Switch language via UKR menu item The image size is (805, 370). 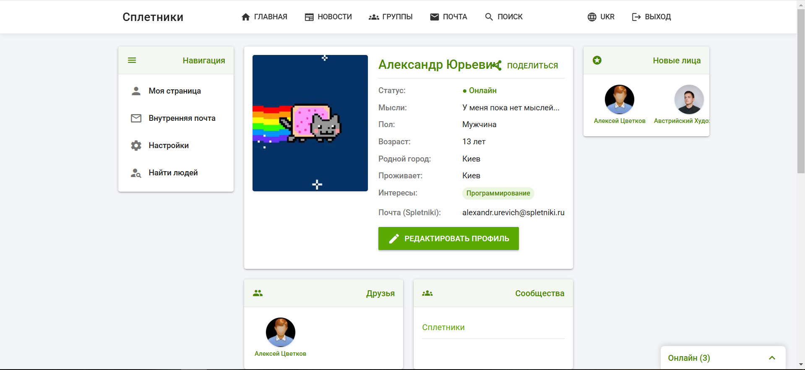(x=601, y=17)
